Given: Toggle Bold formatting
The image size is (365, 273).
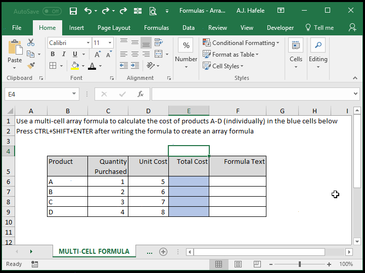Looking at the screenshot, I should tap(53, 54).
